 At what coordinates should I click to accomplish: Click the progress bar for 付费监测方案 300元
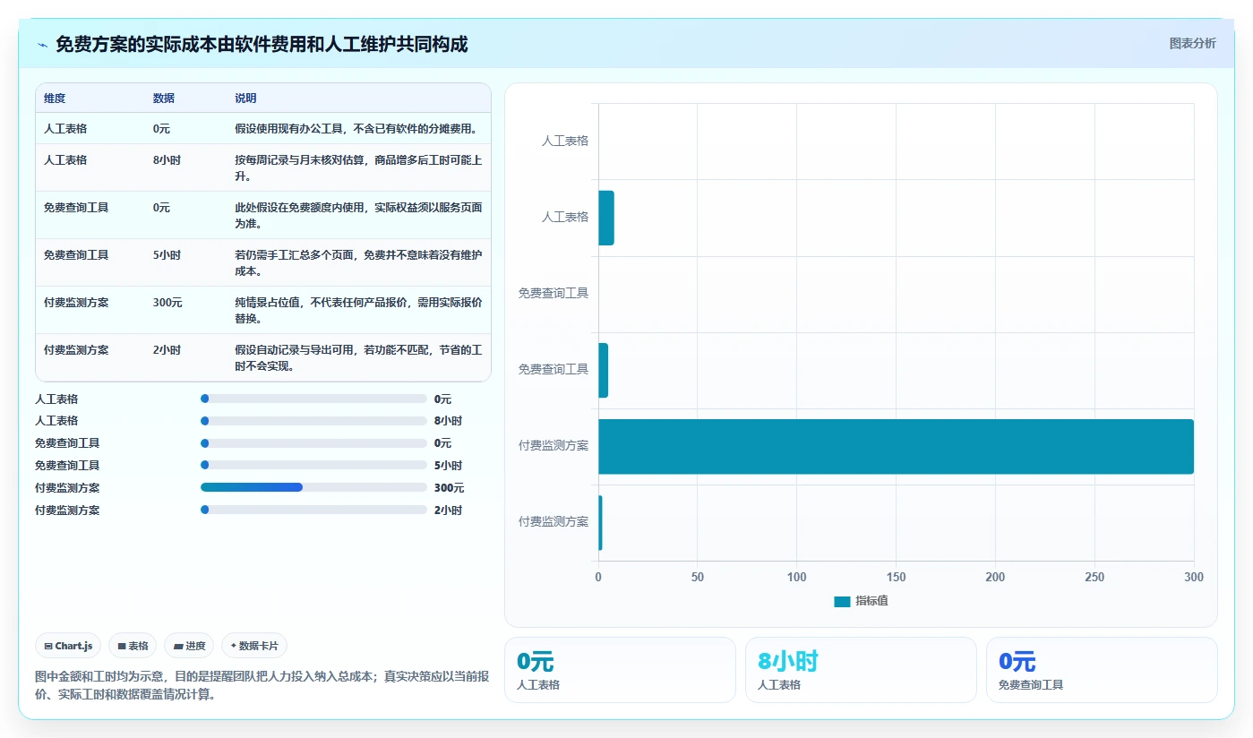pyautogui.click(x=313, y=487)
